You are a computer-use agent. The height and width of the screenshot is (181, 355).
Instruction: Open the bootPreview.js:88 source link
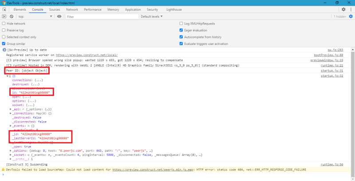tap(328, 55)
